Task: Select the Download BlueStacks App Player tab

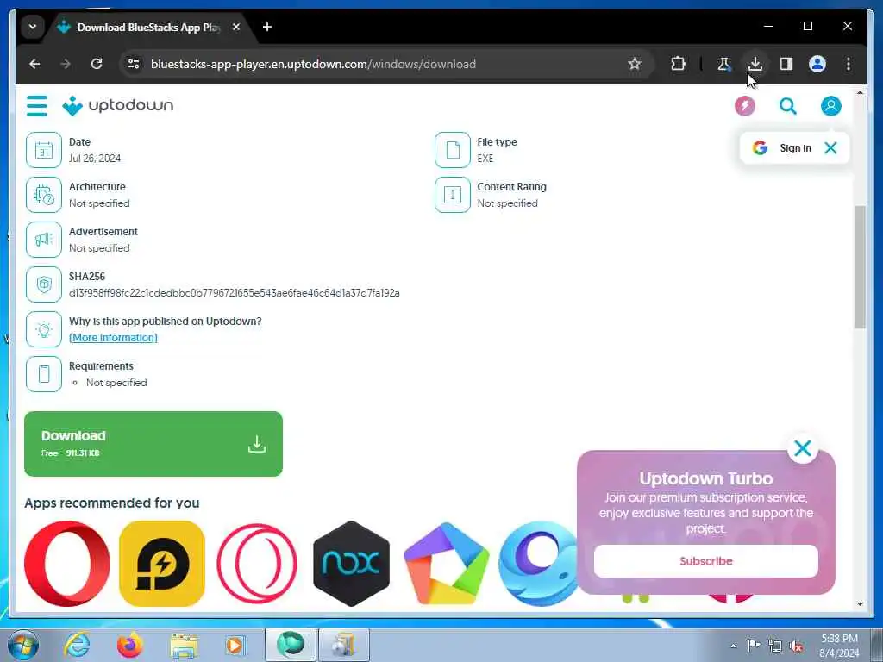Action: tap(147, 27)
